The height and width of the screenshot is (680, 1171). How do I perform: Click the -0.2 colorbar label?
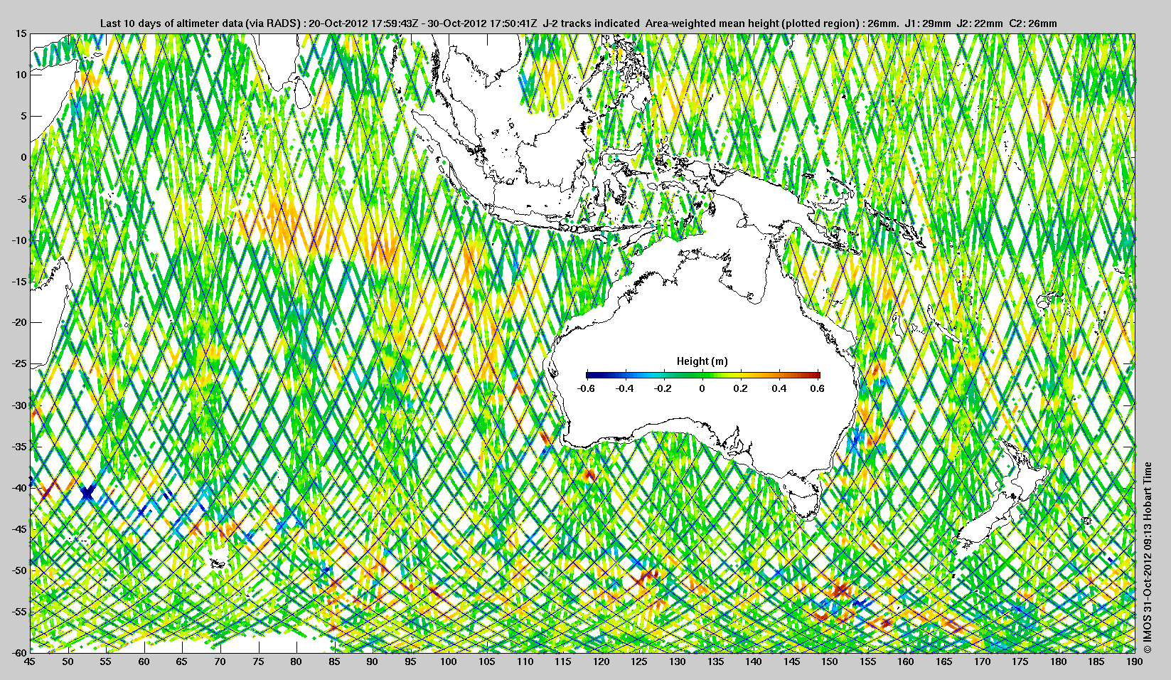pos(663,388)
